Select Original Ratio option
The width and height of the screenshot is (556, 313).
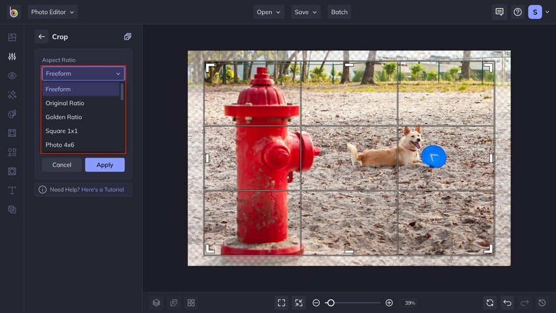pyautogui.click(x=81, y=103)
